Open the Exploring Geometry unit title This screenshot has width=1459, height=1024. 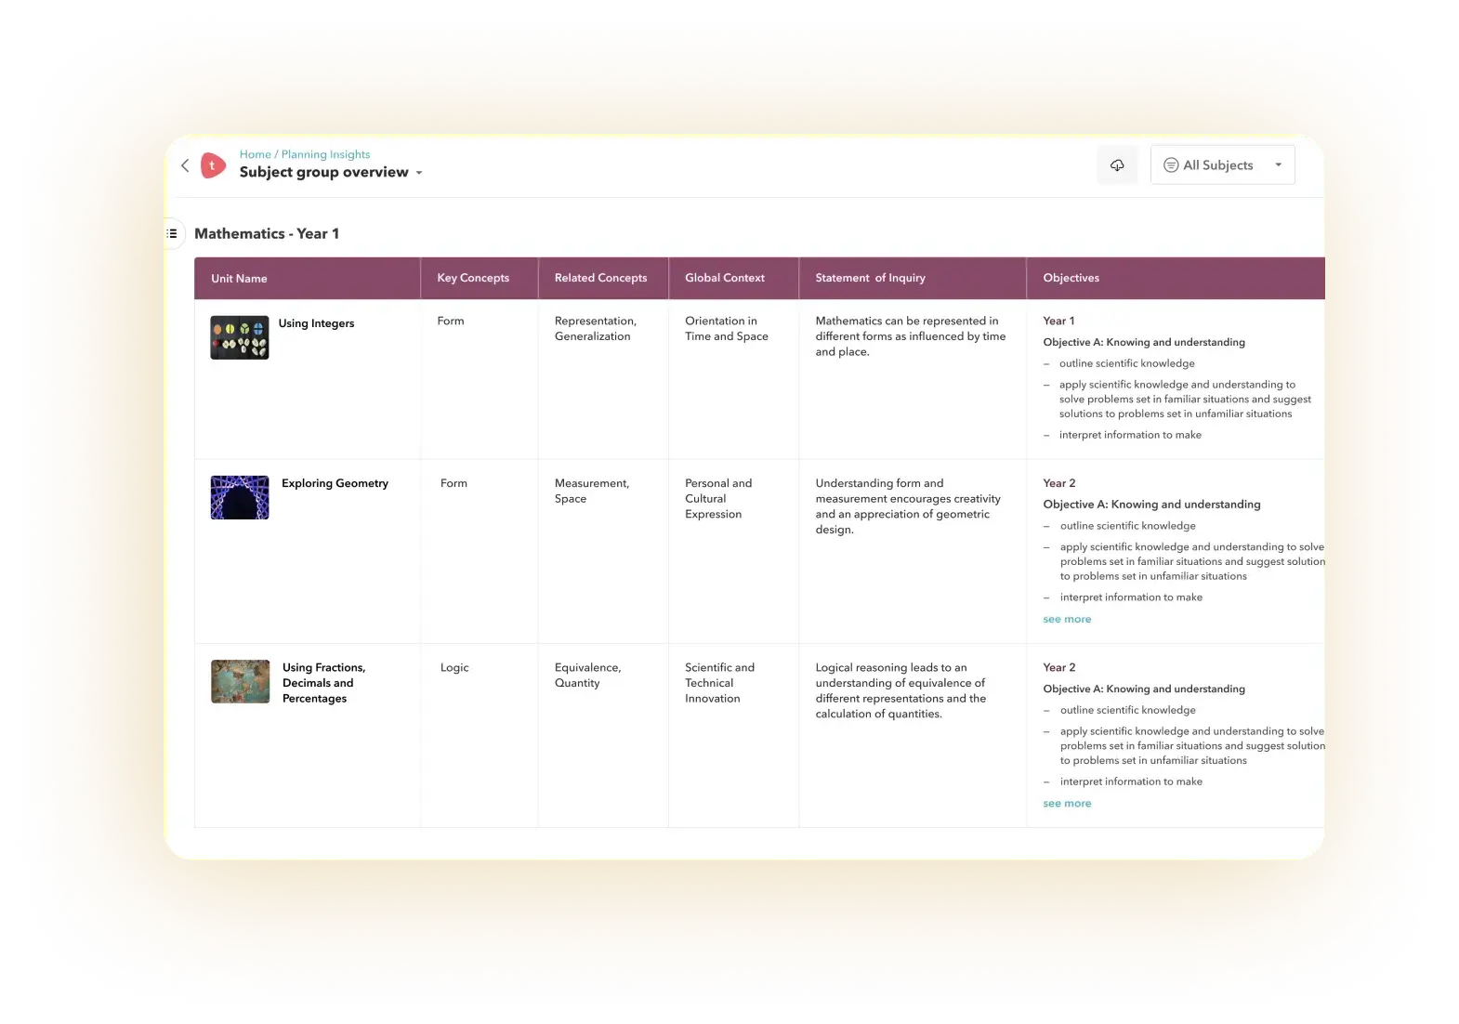click(x=335, y=483)
